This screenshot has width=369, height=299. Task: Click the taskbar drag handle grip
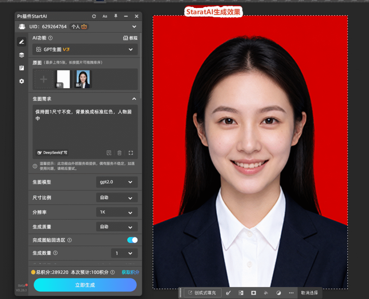tap(181, 293)
